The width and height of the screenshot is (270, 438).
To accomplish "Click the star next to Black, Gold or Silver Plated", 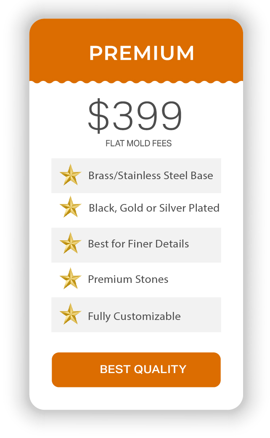I will pyautogui.click(x=71, y=207).
